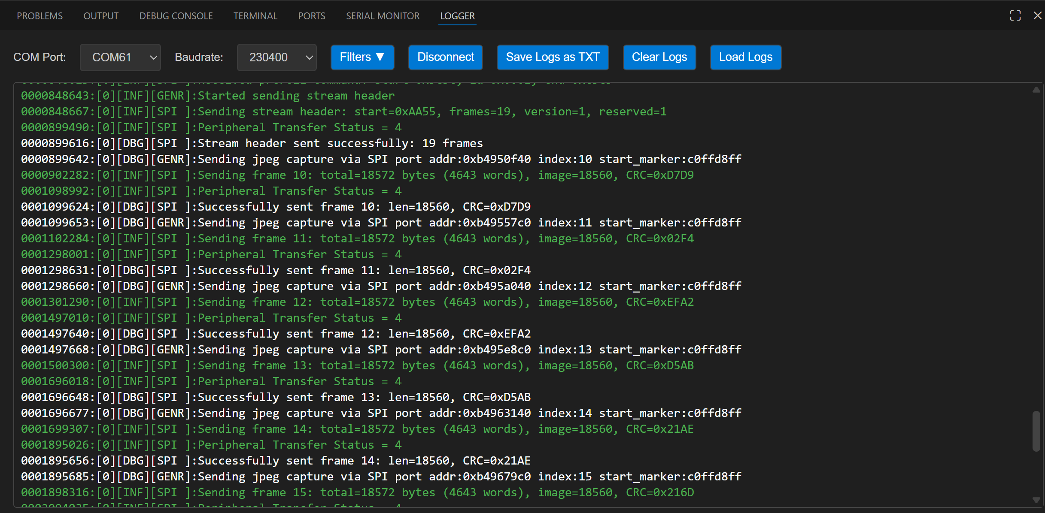Click Peripheral Transfer Status line at 0001298001
The image size is (1045, 513).
click(211, 254)
